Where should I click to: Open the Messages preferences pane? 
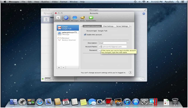[x=75, y=19]
